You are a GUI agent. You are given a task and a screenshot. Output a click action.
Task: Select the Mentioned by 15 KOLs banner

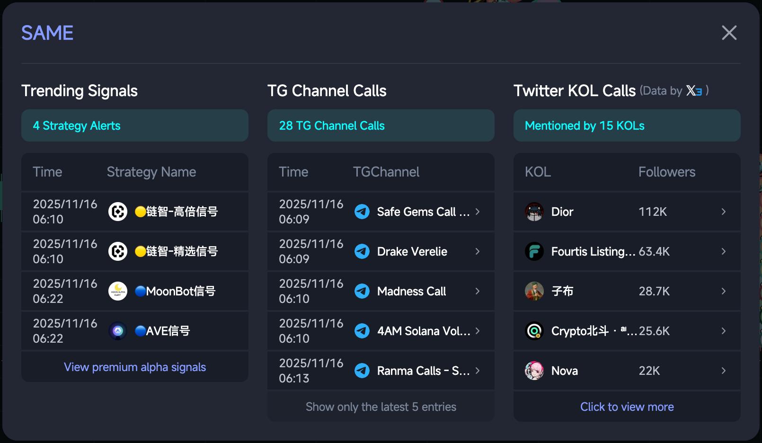627,125
